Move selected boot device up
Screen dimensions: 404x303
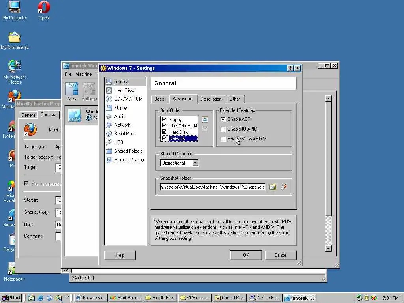(205, 120)
